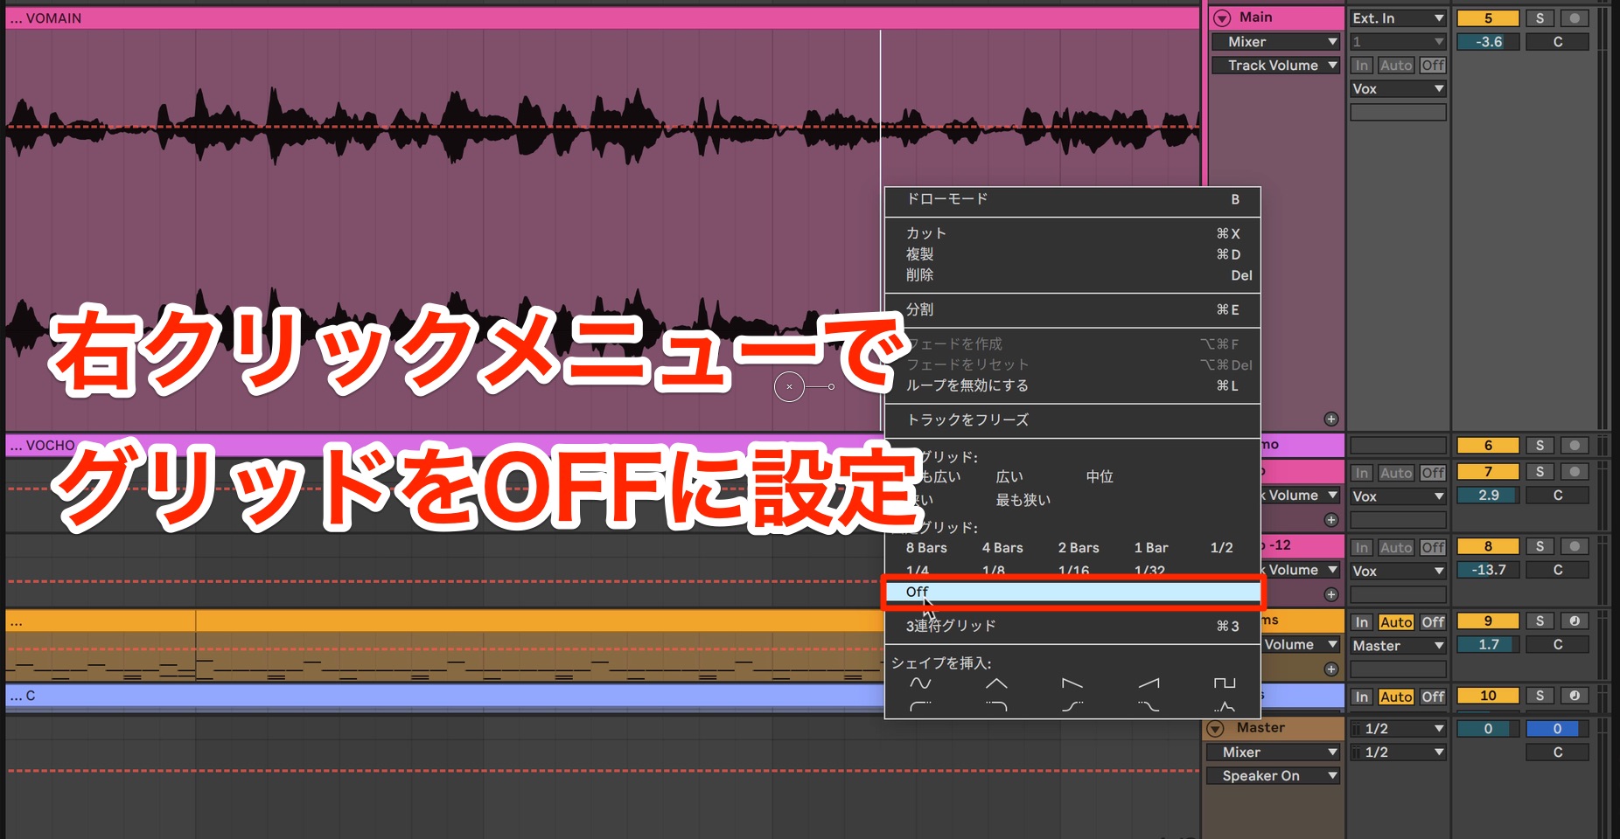The image size is (1620, 839).
Task: Click track 7 pan control C
Action: coord(1557,496)
